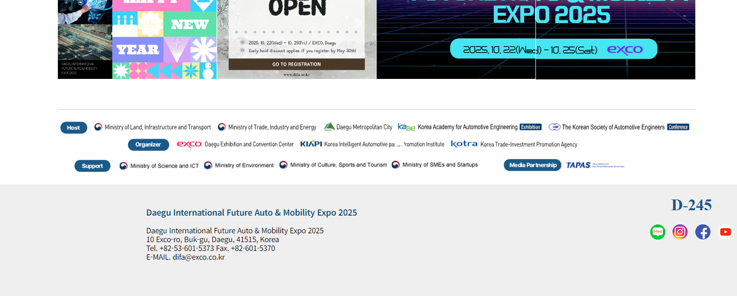Click The Korean Society of Automotive Engineers

coord(613,127)
